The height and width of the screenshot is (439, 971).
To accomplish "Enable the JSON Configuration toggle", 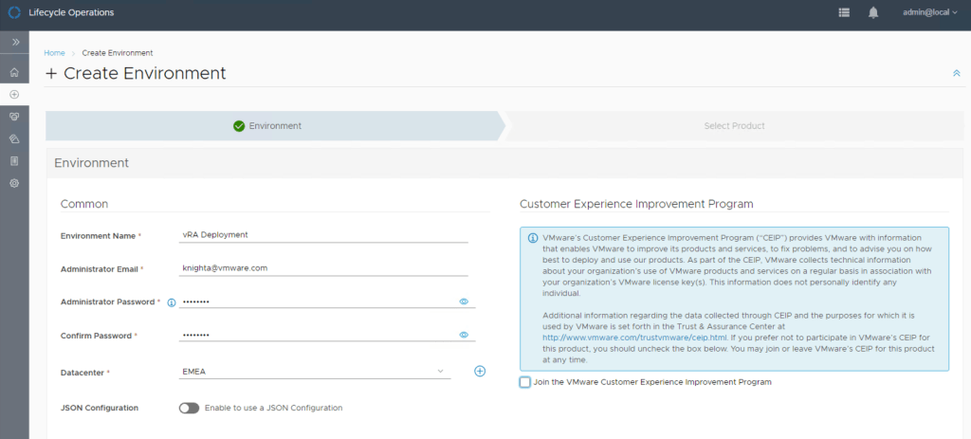I will tap(189, 408).
